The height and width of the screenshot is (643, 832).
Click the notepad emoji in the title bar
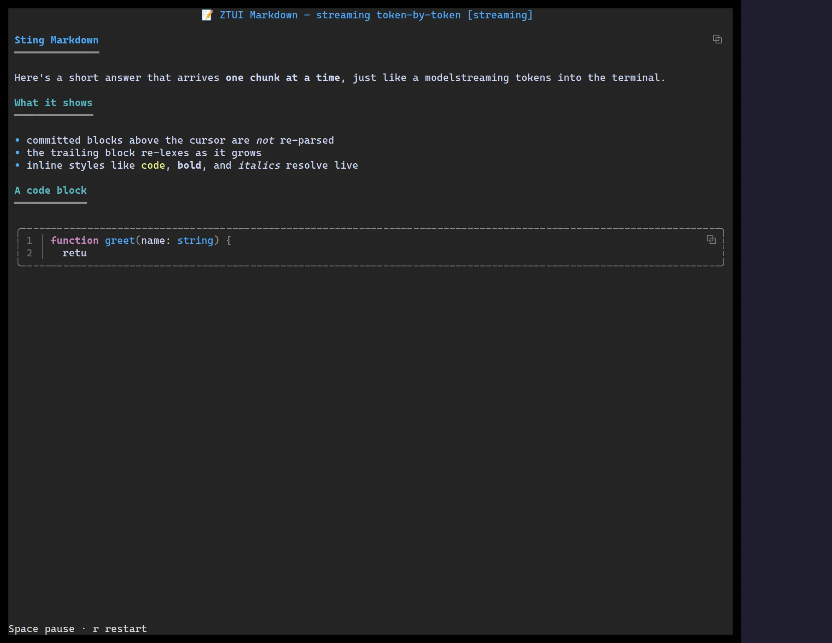(x=207, y=15)
